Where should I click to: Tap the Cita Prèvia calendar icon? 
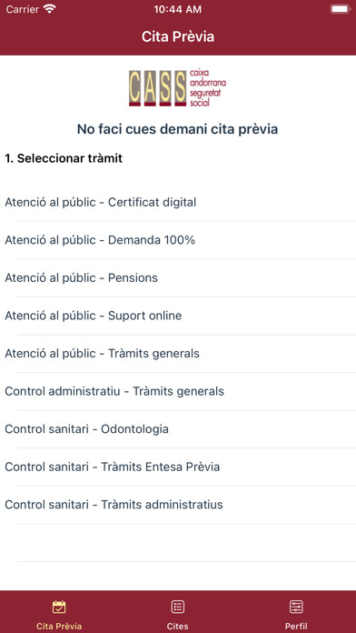(x=59, y=607)
